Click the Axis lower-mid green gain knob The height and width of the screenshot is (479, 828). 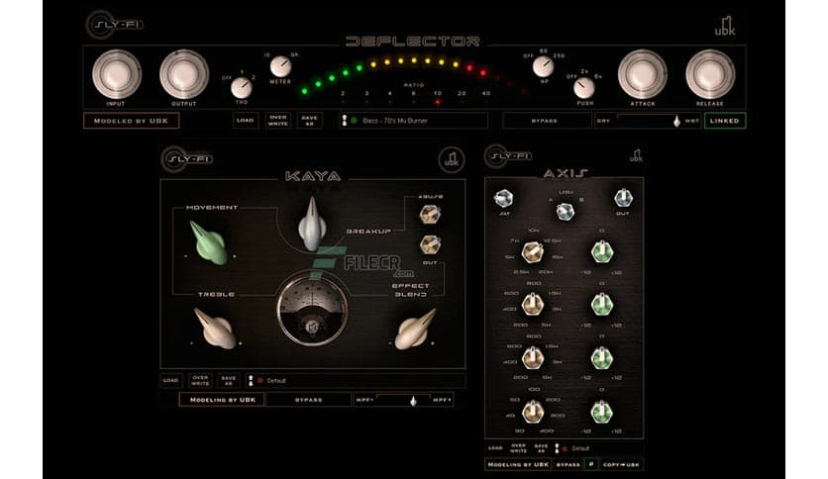pyautogui.click(x=601, y=357)
